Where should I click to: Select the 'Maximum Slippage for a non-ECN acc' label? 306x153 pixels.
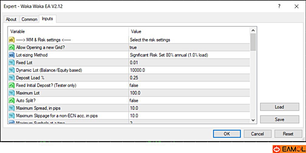[57, 116]
